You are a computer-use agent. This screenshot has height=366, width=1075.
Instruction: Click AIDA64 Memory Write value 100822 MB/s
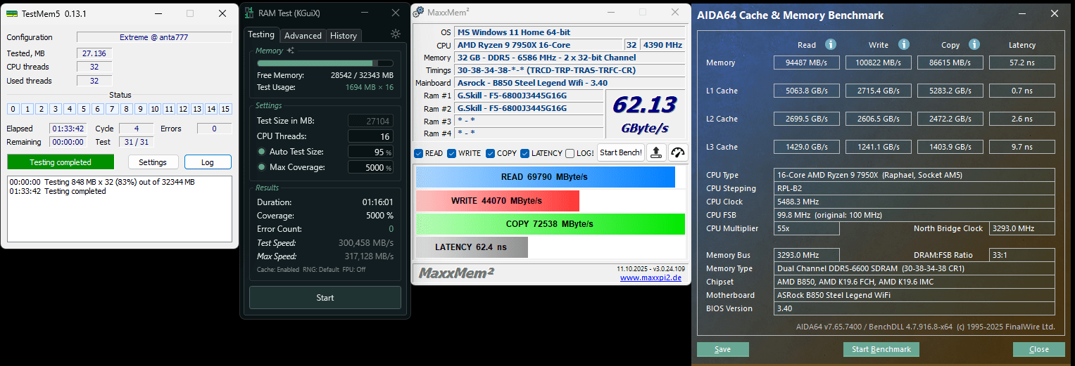click(879, 63)
